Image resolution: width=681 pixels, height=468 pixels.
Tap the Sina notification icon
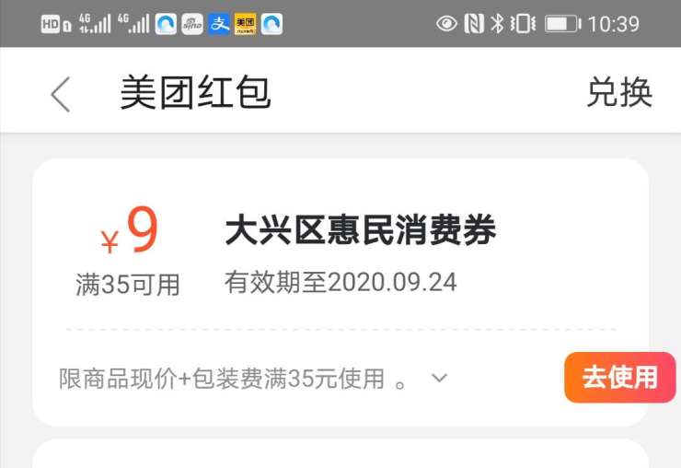[192, 24]
